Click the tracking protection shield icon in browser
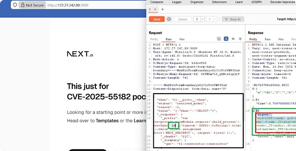 click(15, 5)
